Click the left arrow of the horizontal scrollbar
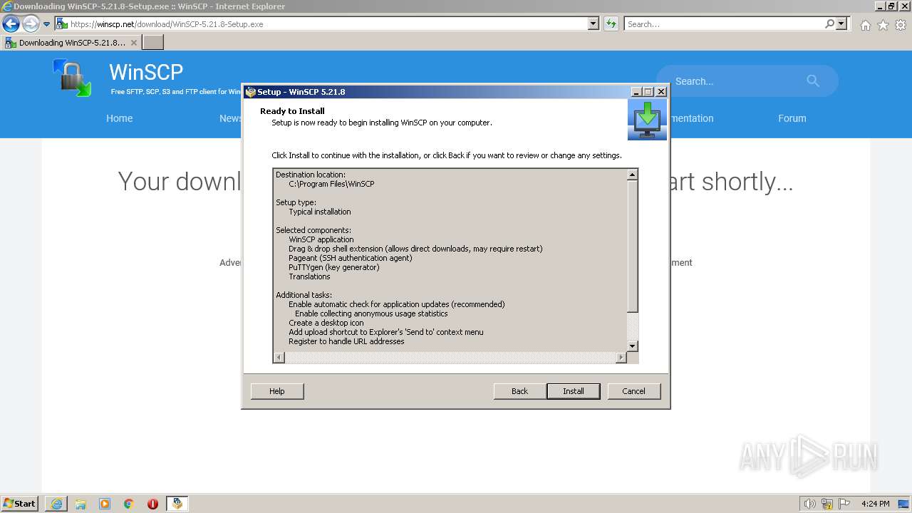912x513 pixels. click(x=279, y=357)
